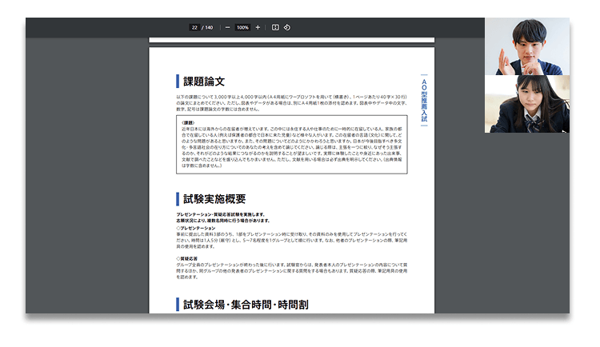This screenshot has height=347, width=600.
Task: Click the 課題論文 heading
Action: 204,82
